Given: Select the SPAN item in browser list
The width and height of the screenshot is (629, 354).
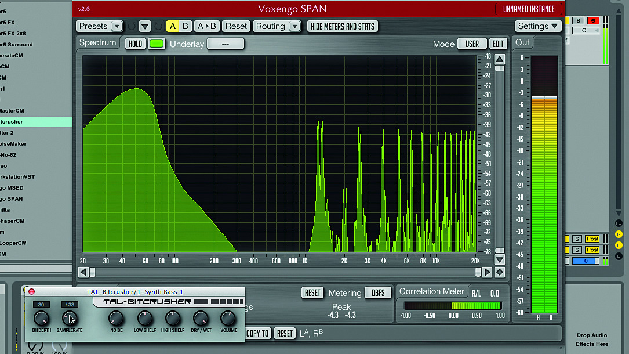Looking at the screenshot, I should click(36, 198).
